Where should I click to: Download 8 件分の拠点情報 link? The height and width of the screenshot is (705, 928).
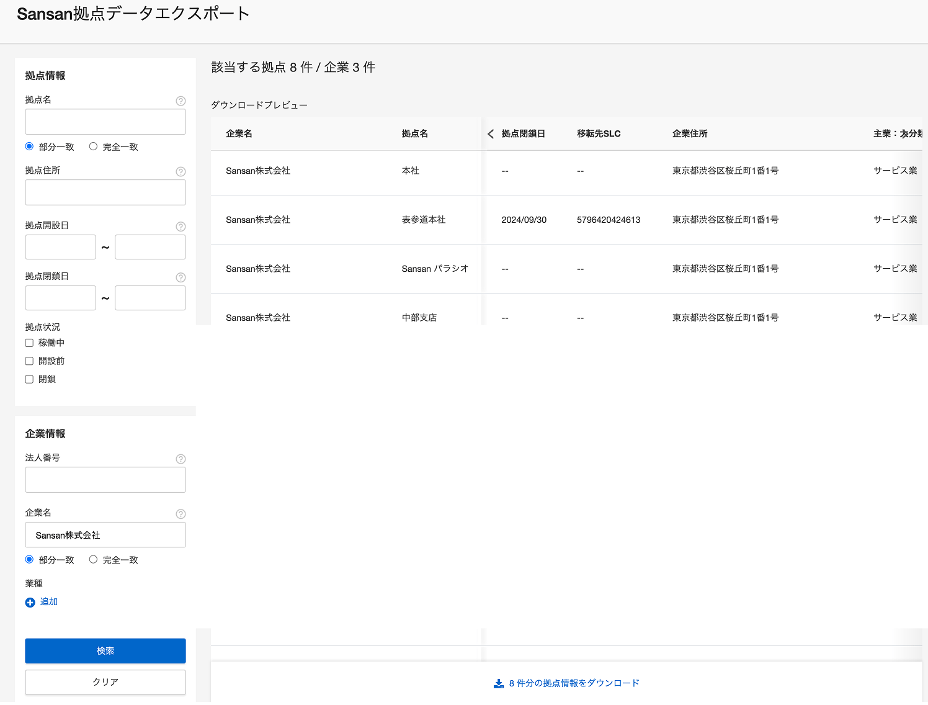[x=574, y=683]
